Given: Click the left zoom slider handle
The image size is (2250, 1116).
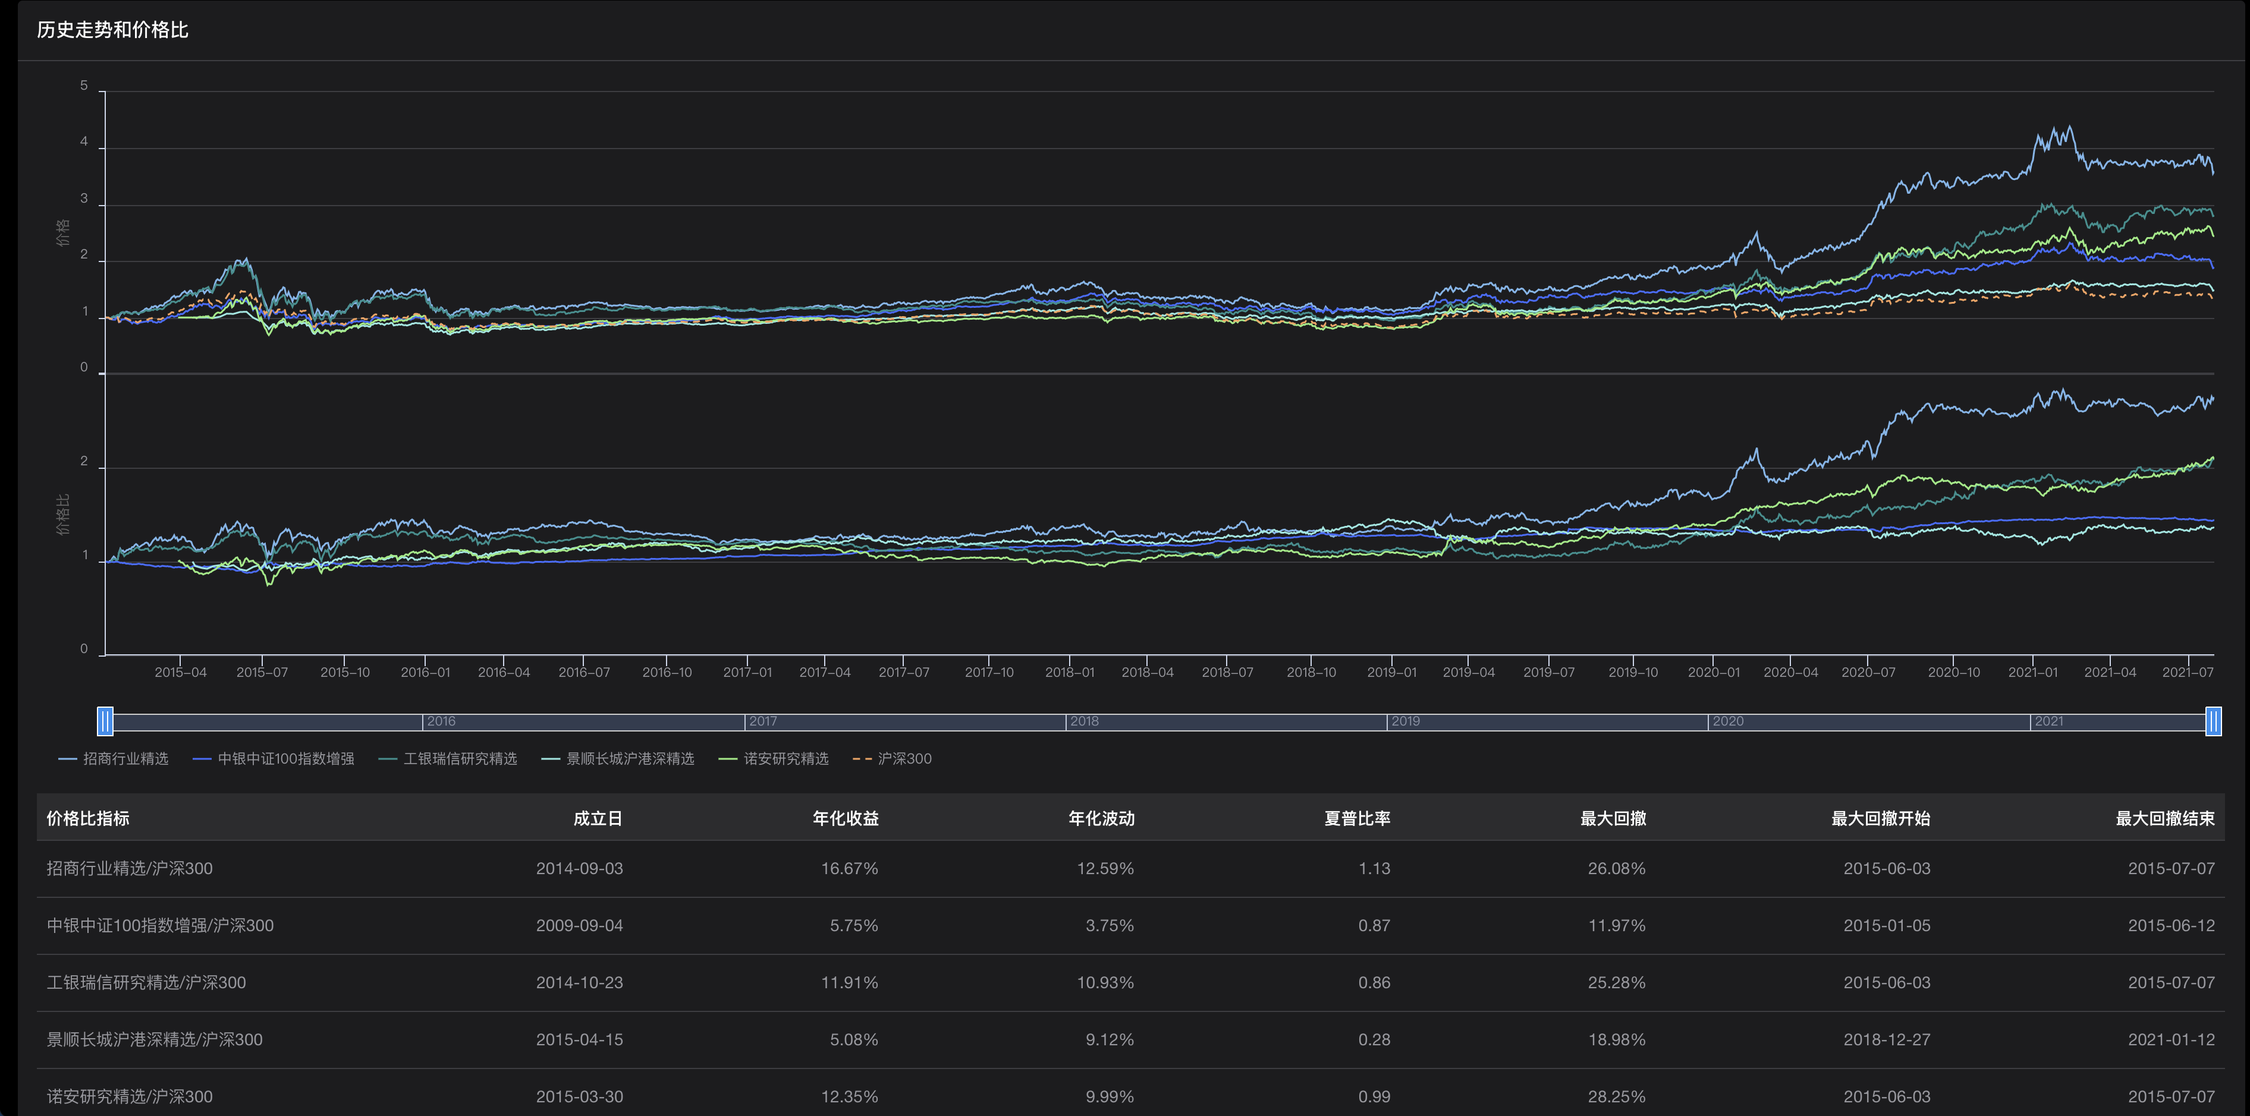Looking at the screenshot, I should point(105,721).
